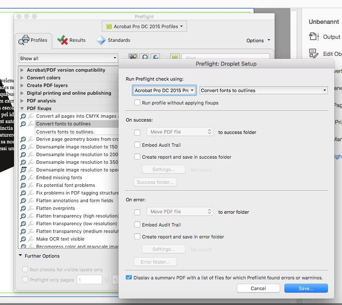The height and width of the screenshot is (305, 342).
Task: Click wrench icon of Flatten annotations and form fields
Action: (31, 200)
